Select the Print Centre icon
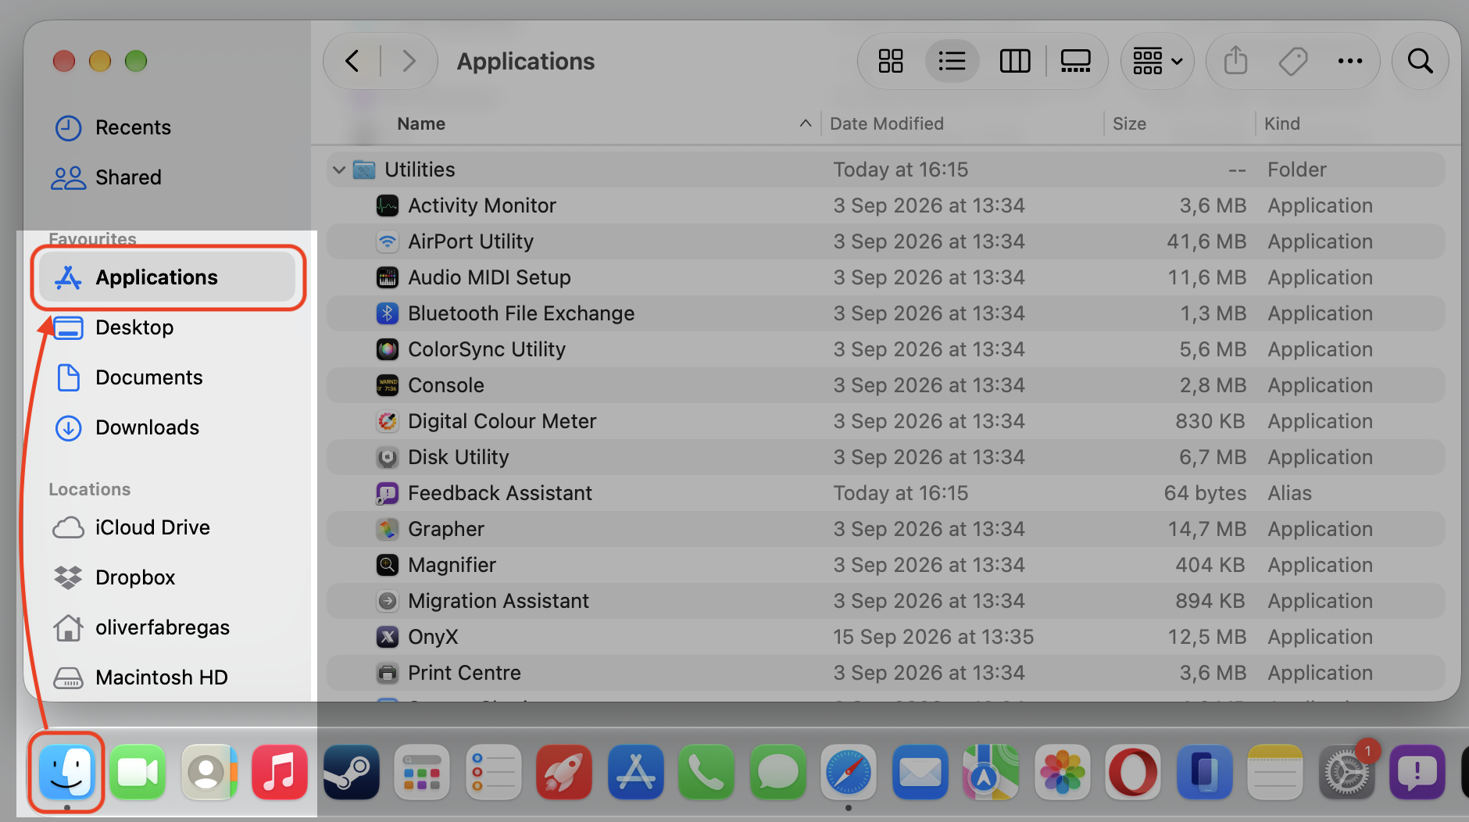Viewport: 1469px width, 822px height. (388, 673)
